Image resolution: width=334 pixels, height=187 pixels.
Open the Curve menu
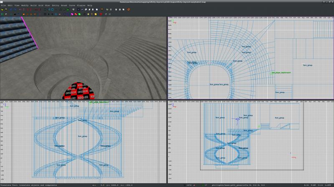pyautogui.click(x=72, y=5)
